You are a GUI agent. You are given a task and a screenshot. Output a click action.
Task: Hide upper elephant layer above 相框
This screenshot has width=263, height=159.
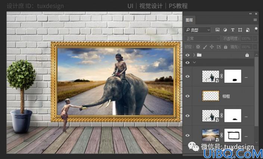click(x=188, y=76)
